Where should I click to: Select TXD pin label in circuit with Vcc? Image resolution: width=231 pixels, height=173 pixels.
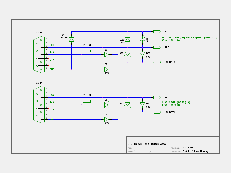tap(52, 52)
